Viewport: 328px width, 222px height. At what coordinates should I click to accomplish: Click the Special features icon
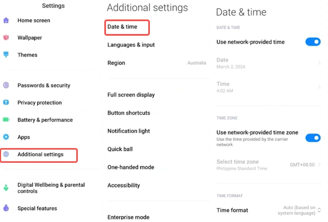tap(6, 208)
